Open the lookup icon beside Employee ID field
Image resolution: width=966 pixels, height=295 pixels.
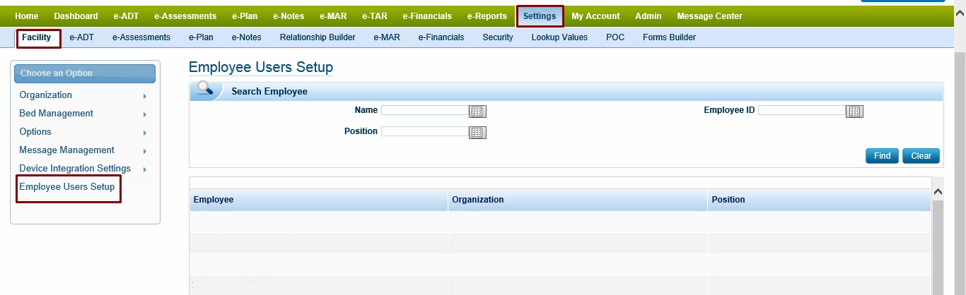click(x=855, y=112)
